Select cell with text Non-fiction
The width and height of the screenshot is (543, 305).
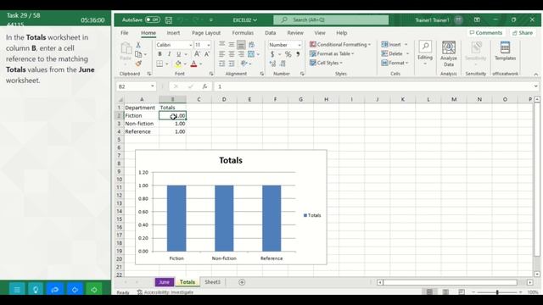coord(142,124)
